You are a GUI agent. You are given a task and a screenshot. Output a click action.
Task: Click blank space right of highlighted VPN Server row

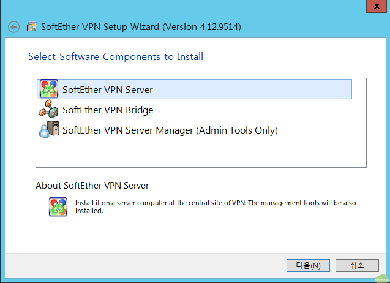[359, 89]
